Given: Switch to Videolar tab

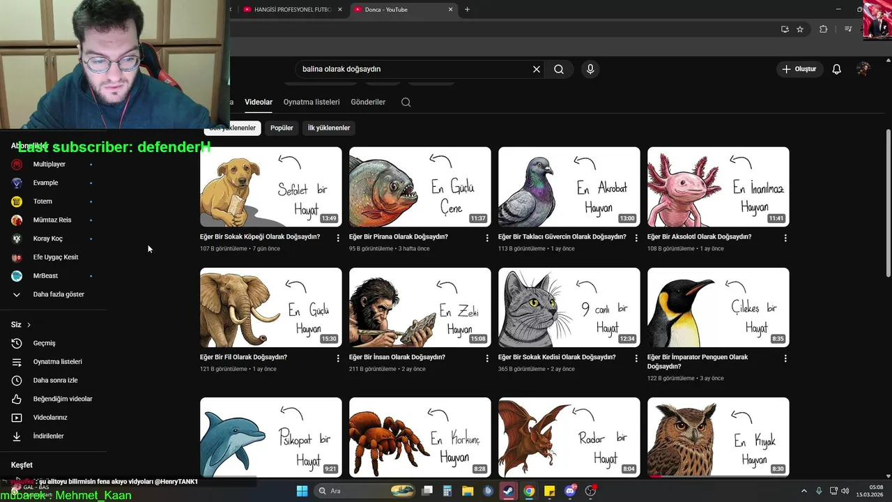Looking at the screenshot, I should coord(259,102).
